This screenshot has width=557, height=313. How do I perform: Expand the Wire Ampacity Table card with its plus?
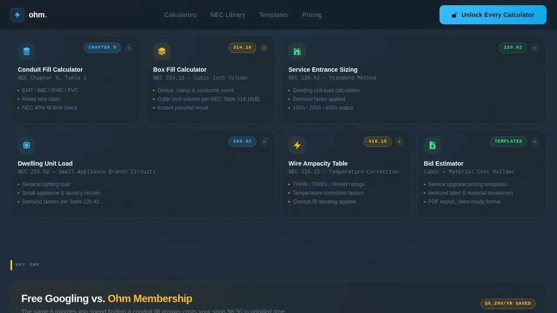399,142
